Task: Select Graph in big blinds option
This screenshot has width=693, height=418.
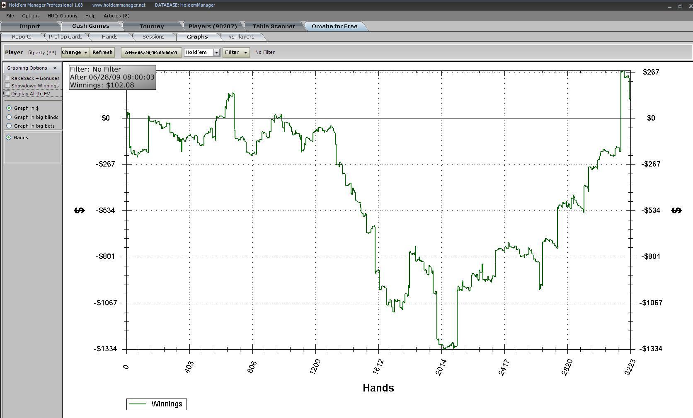Action: tap(9, 117)
